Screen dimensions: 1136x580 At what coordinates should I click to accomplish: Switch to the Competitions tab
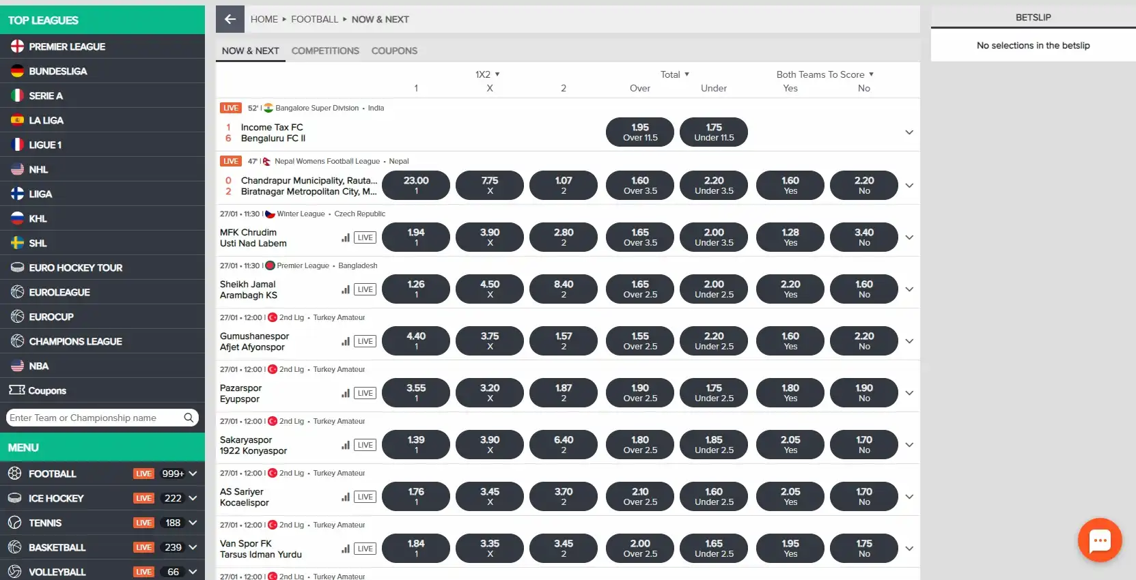tap(325, 50)
